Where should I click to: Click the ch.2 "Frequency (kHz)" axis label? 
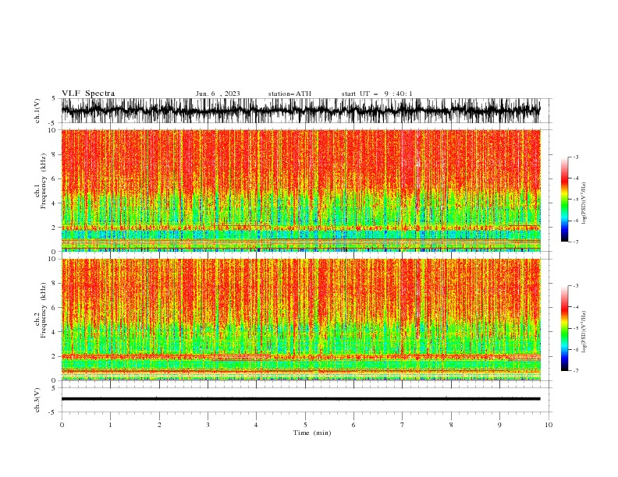[x=44, y=311]
